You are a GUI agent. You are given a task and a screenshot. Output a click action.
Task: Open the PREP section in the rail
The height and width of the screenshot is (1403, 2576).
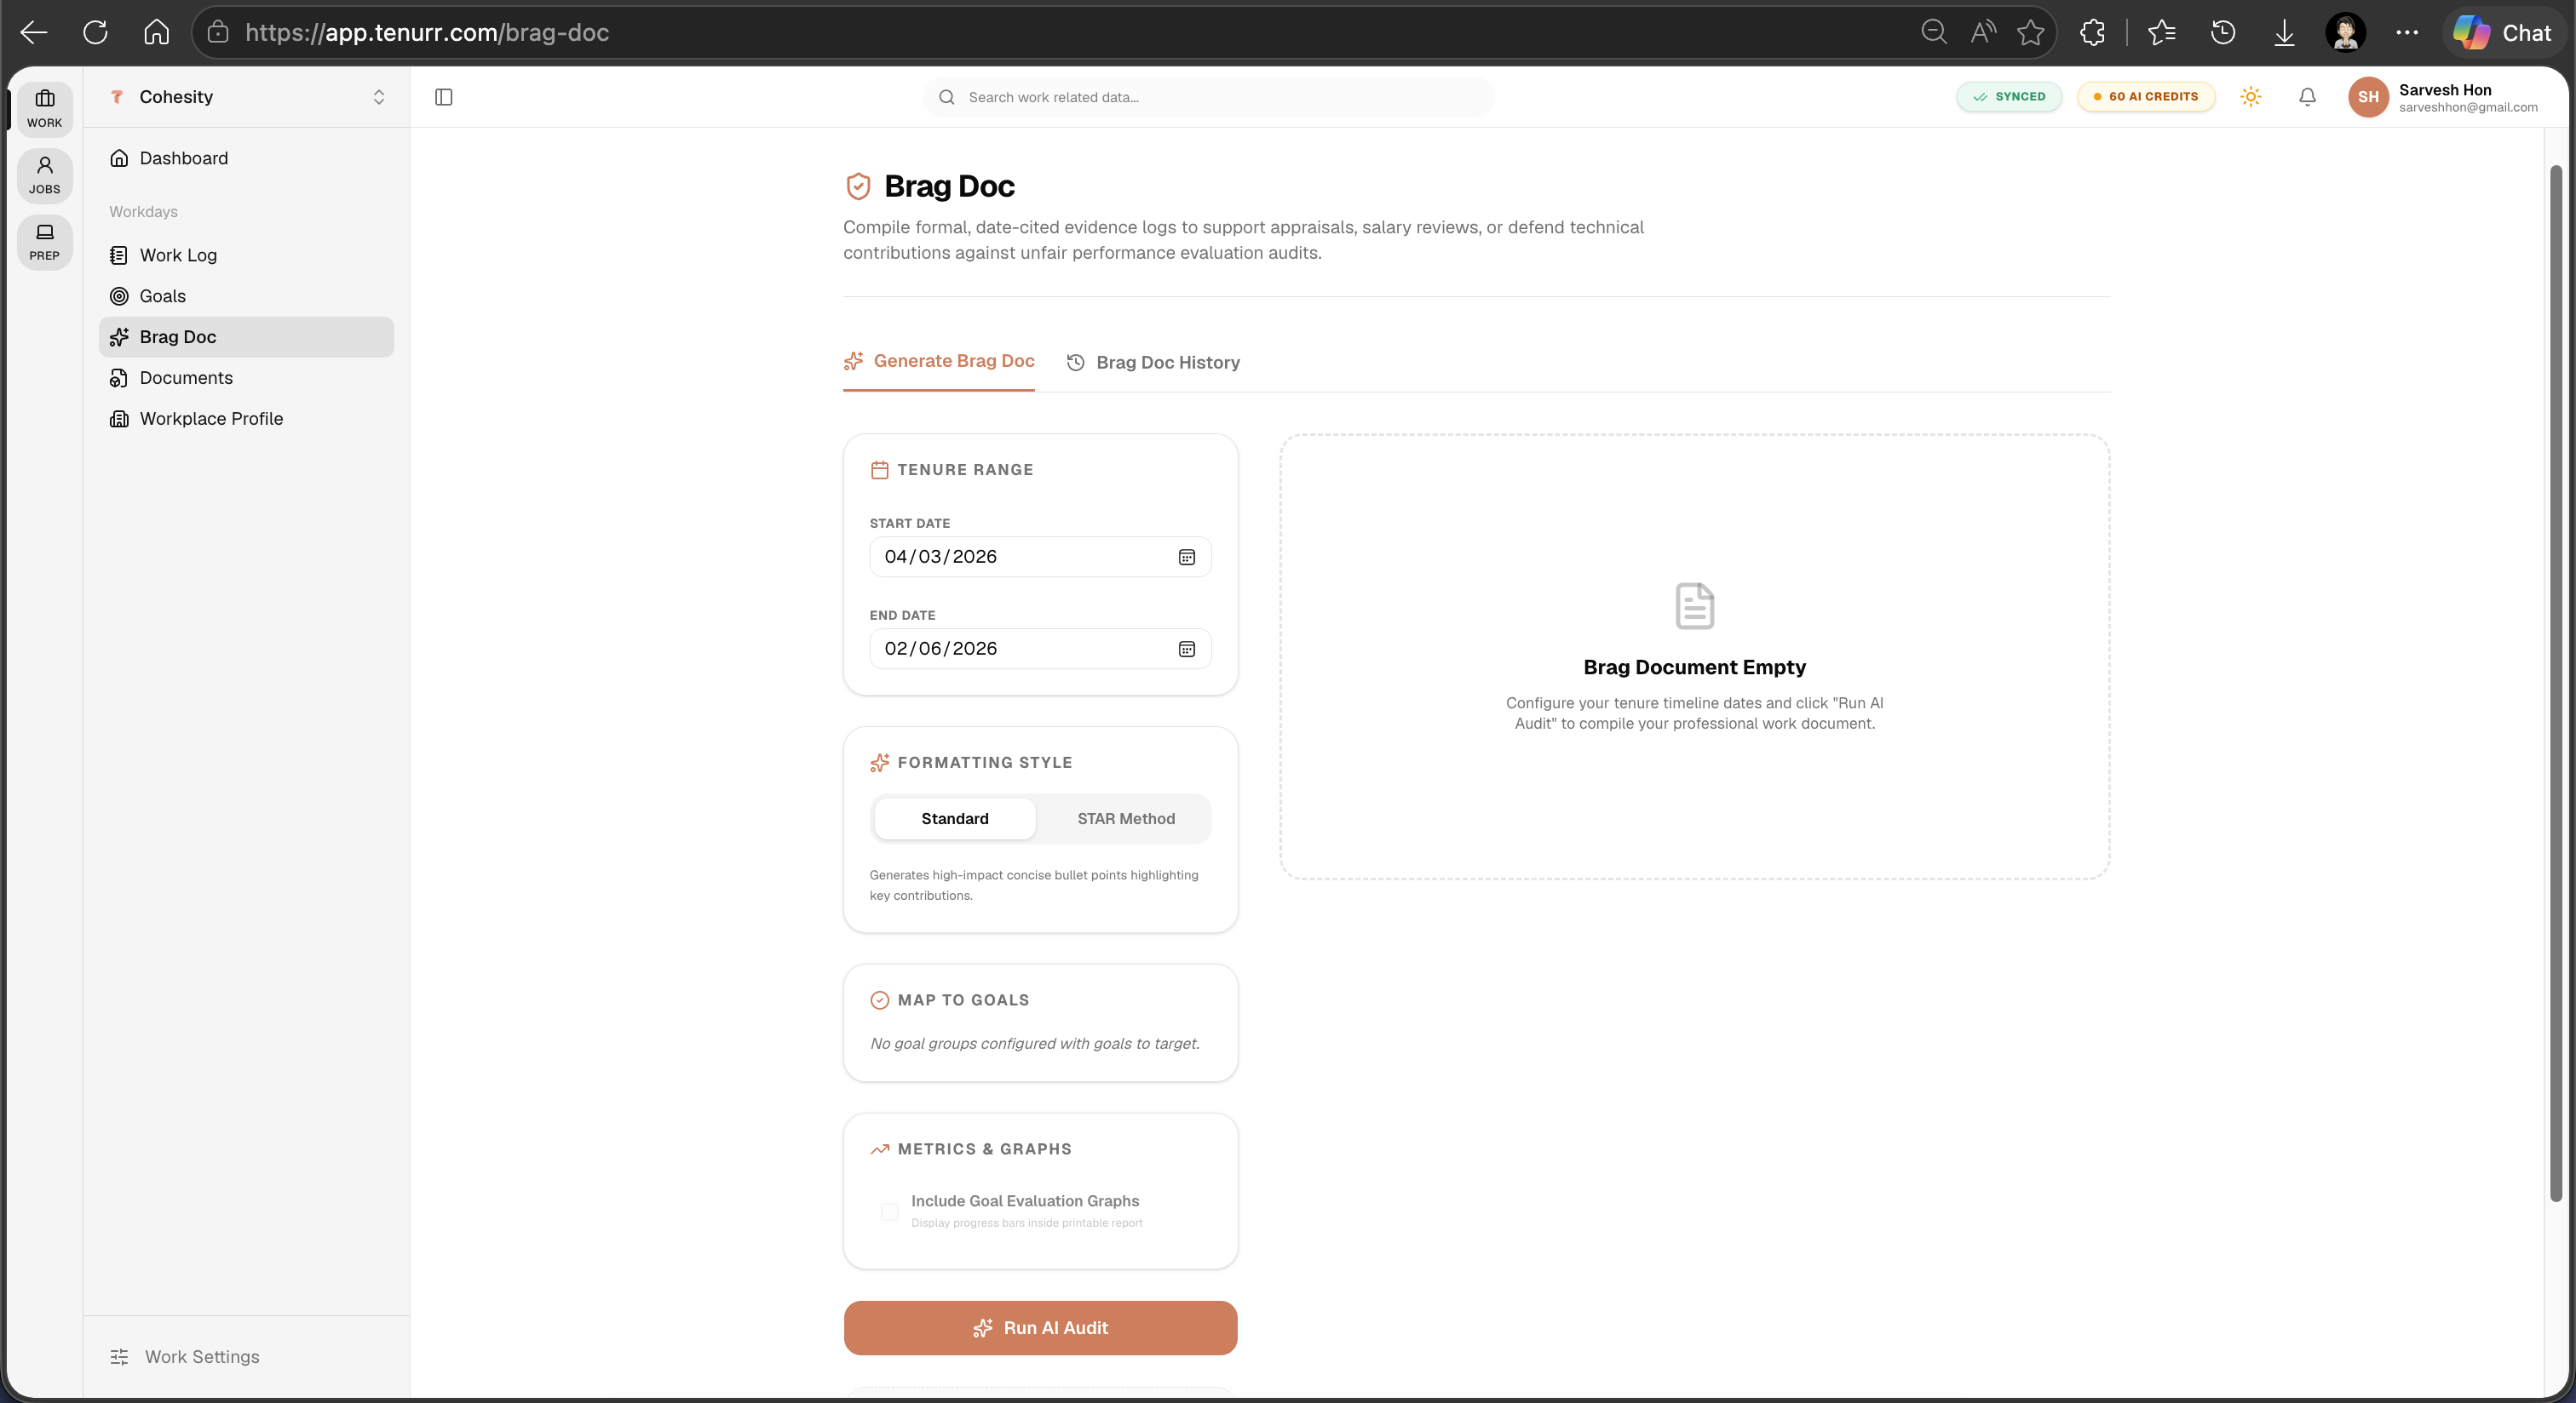pos(44,241)
